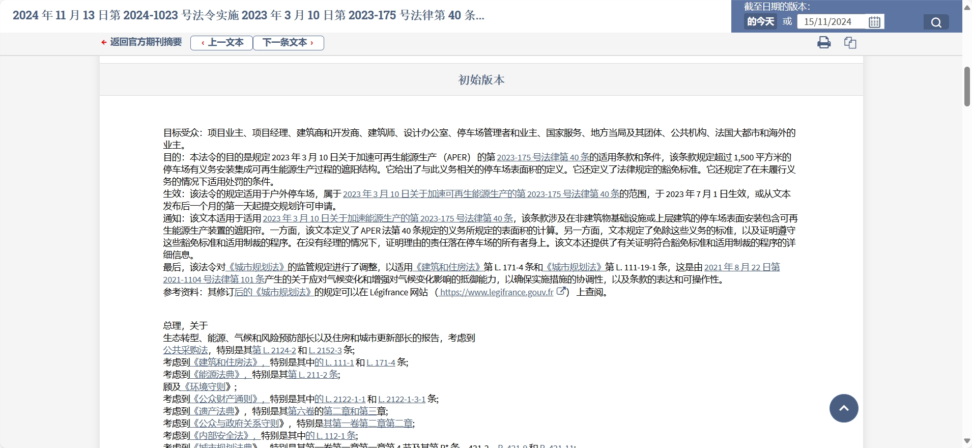Click the copy text icon

click(x=850, y=42)
